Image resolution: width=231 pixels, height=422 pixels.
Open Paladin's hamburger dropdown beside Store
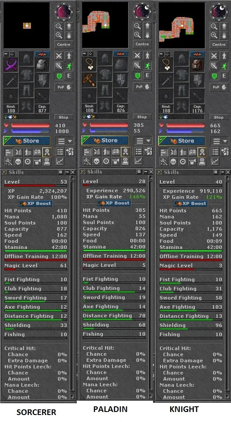click(x=143, y=141)
